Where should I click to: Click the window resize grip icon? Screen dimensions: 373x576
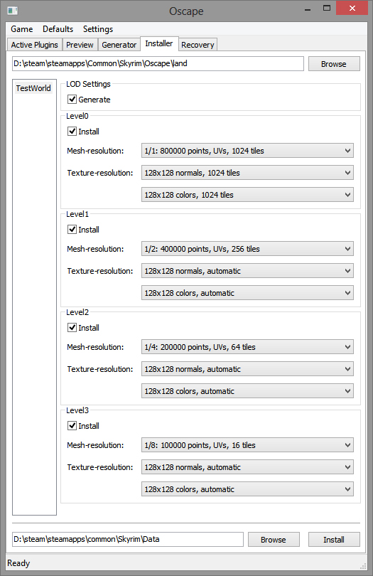[364, 566]
